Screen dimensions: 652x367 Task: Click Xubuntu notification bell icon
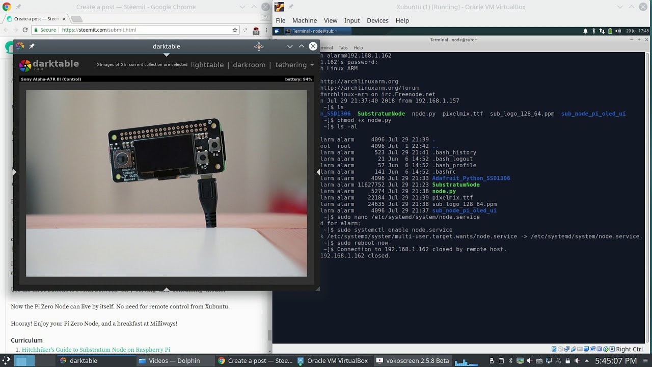[x=585, y=31]
